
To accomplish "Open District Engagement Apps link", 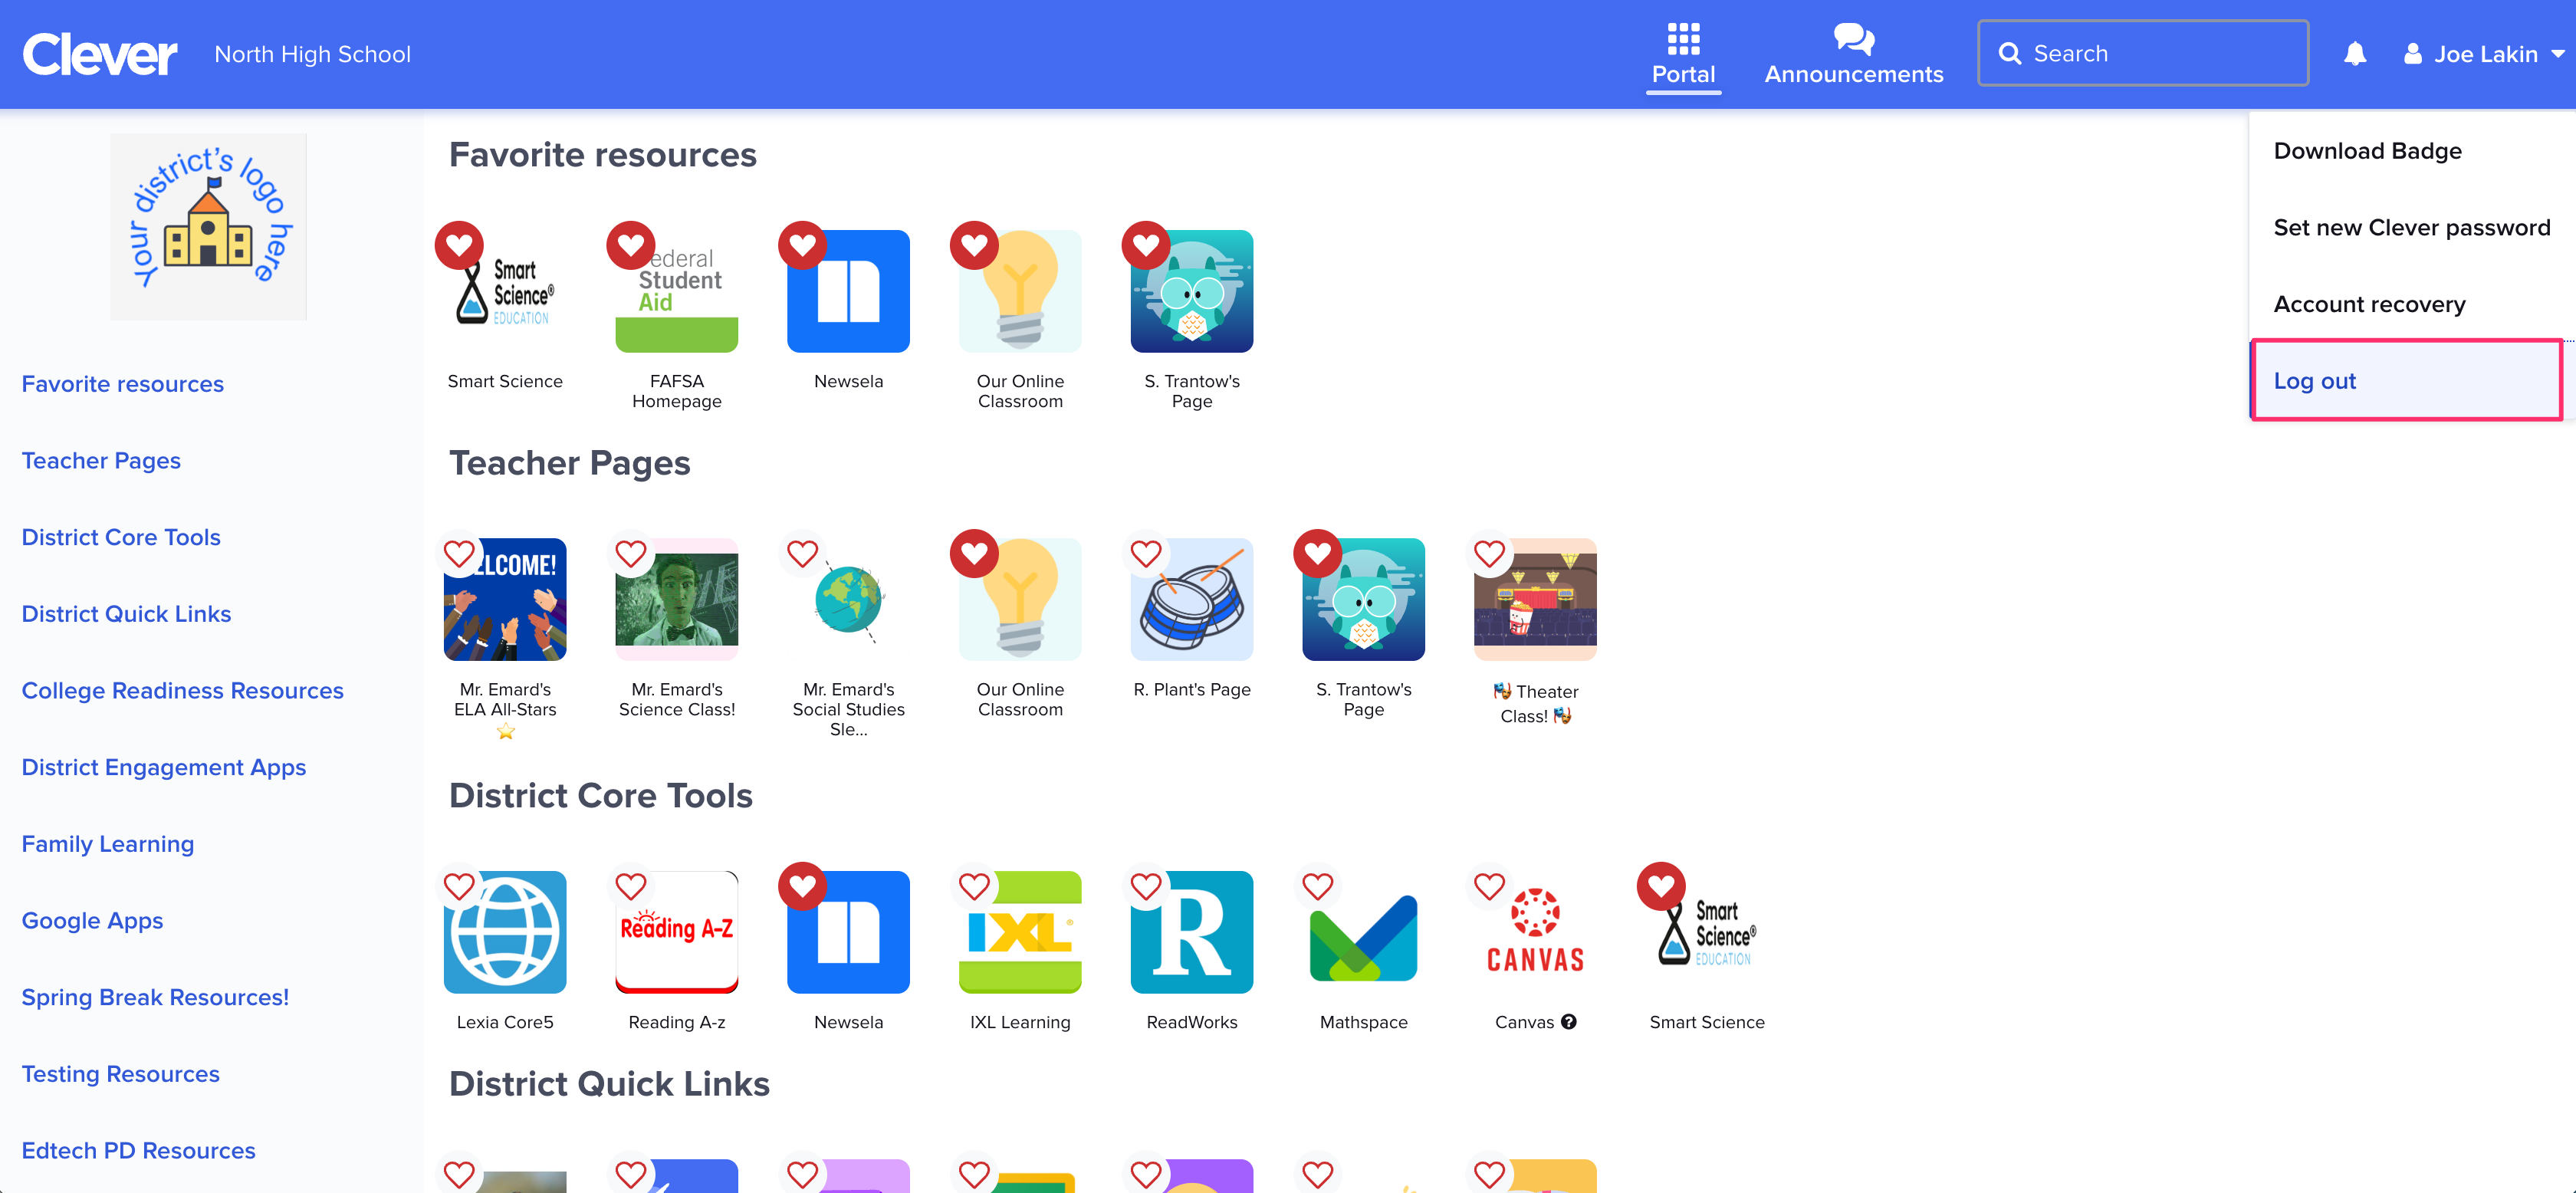I will pyautogui.click(x=164, y=768).
